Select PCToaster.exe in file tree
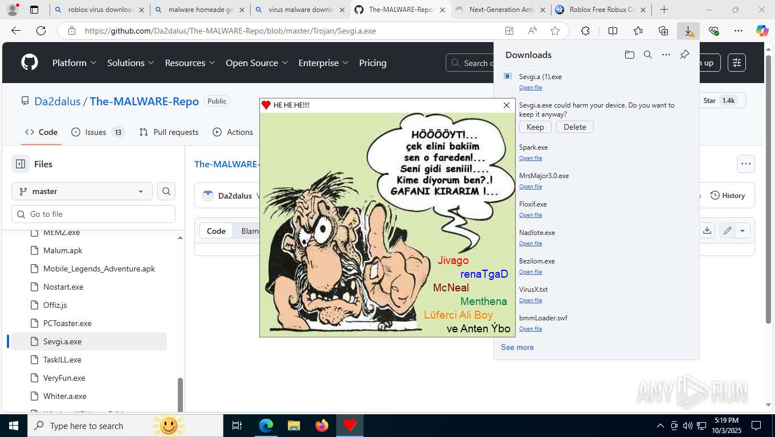This screenshot has height=437, width=775. pyautogui.click(x=67, y=323)
